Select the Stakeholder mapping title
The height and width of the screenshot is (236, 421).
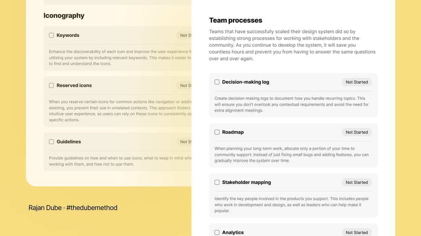(x=246, y=183)
